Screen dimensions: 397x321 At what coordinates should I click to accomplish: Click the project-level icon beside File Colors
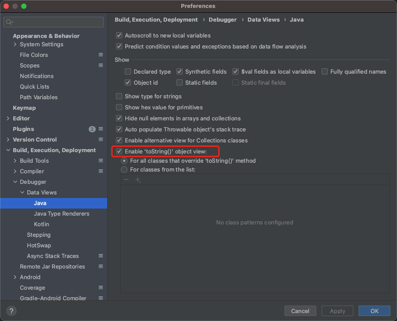[x=101, y=55]
